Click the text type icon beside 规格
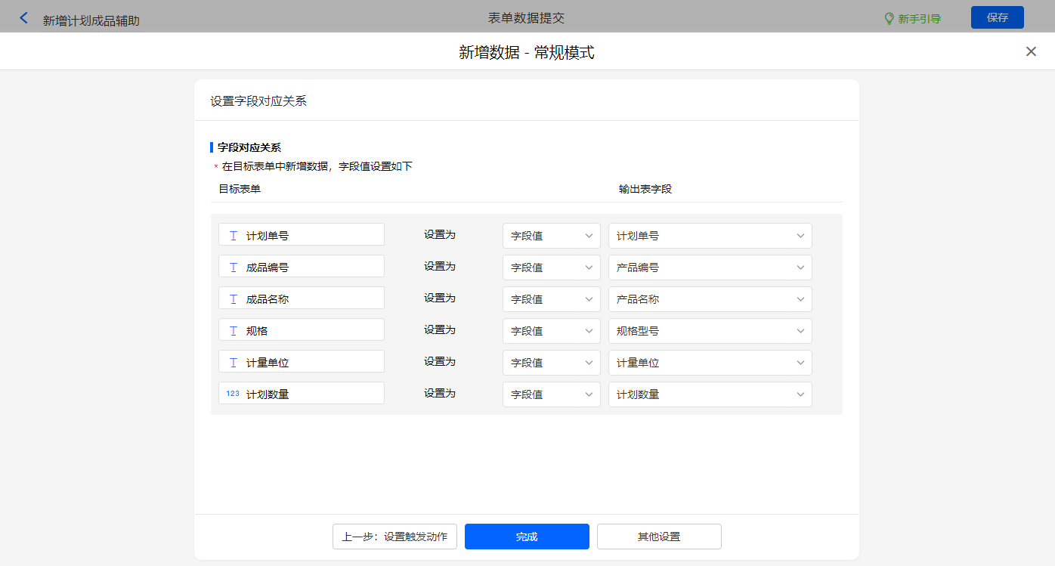Viewport: 1055px width, 566px height. 233,331
